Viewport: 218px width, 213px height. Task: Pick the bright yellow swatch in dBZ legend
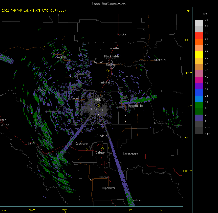pos(199,54)
